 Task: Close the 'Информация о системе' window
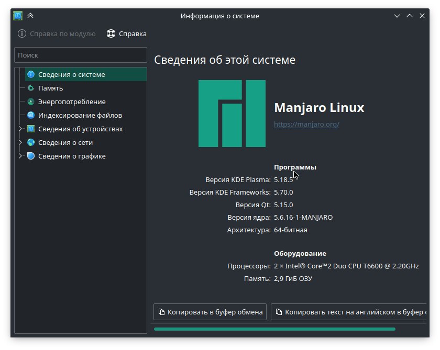click(422, 16)
